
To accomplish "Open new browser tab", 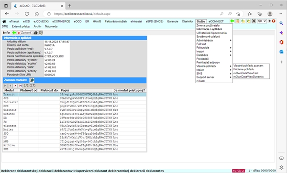I will point(69,6).
